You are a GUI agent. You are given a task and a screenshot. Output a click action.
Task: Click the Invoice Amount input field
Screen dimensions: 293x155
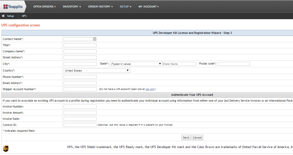point(80,113)
